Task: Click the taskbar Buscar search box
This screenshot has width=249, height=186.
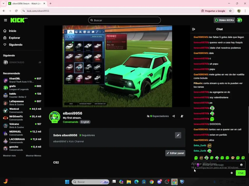Action: 90,182
